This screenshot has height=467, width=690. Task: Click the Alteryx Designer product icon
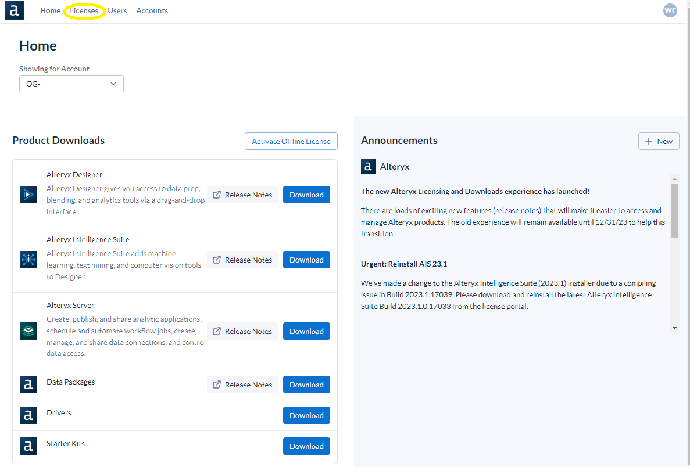click(28, 195)
